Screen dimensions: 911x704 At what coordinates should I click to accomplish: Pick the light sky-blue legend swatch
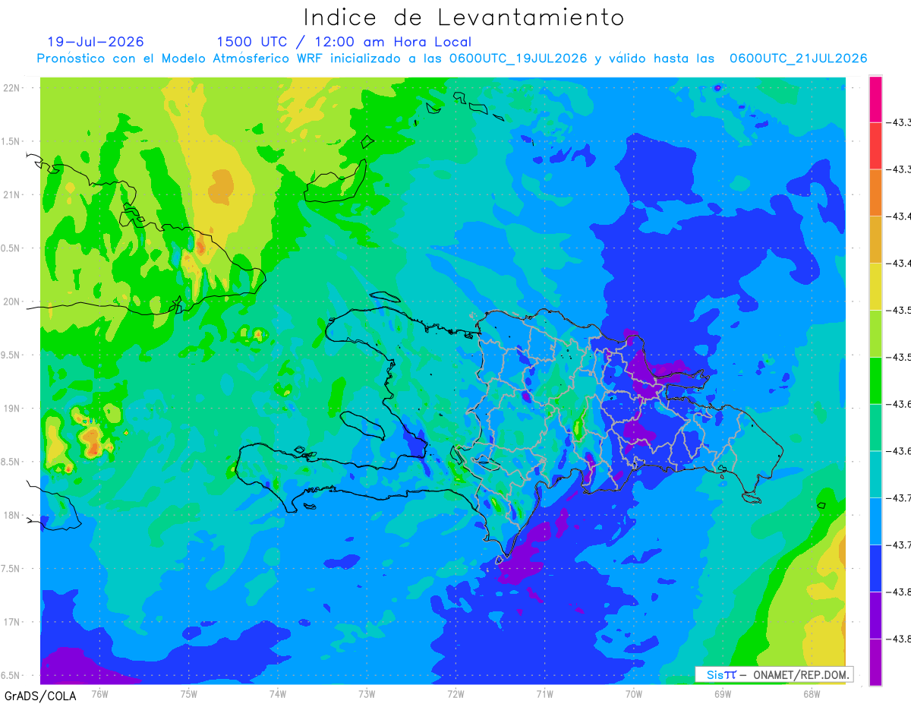coord(875,521)
